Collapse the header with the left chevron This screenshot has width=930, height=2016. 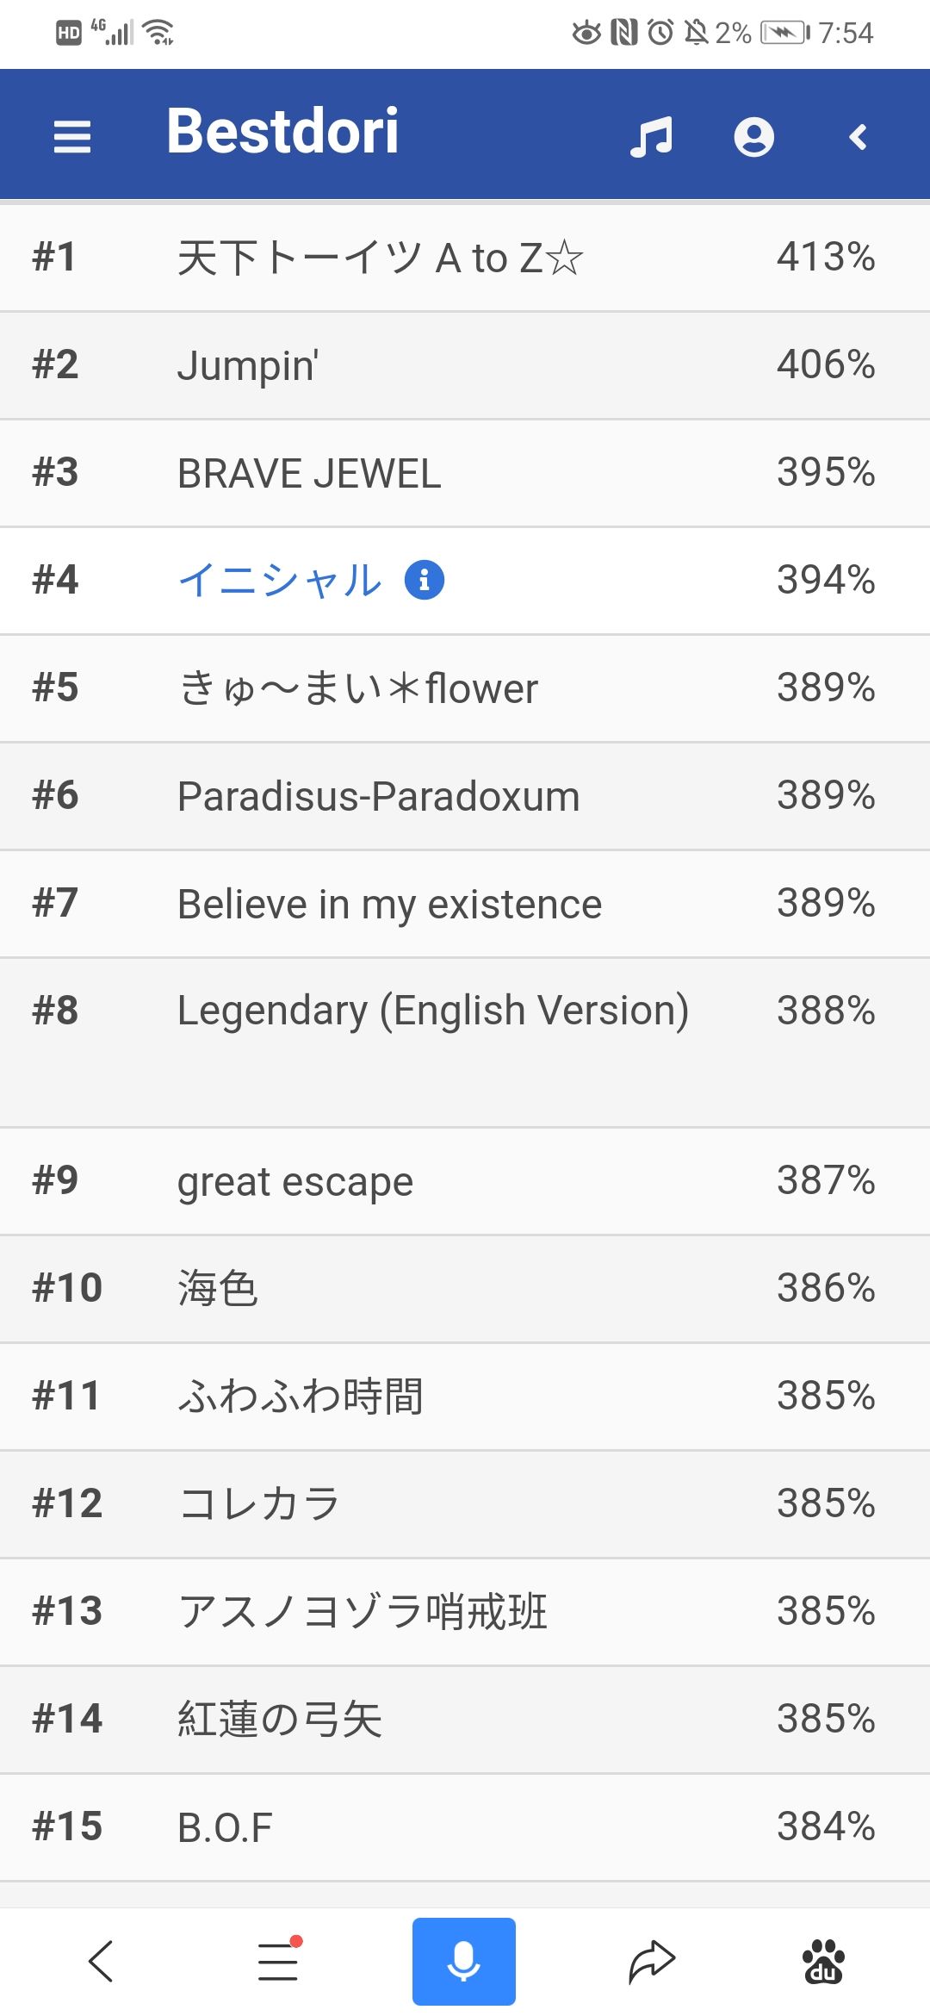[858, 137]
